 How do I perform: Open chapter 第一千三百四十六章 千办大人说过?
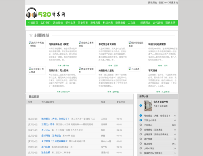pyautogui.click(x=67, y=130)
